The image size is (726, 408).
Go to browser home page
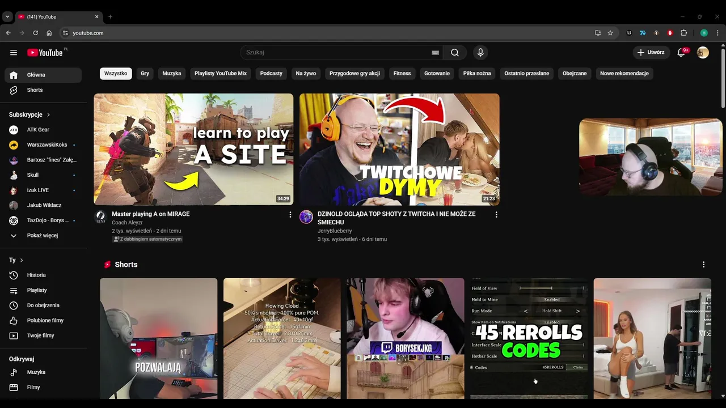pyautogui.click(x=49, y=33)
